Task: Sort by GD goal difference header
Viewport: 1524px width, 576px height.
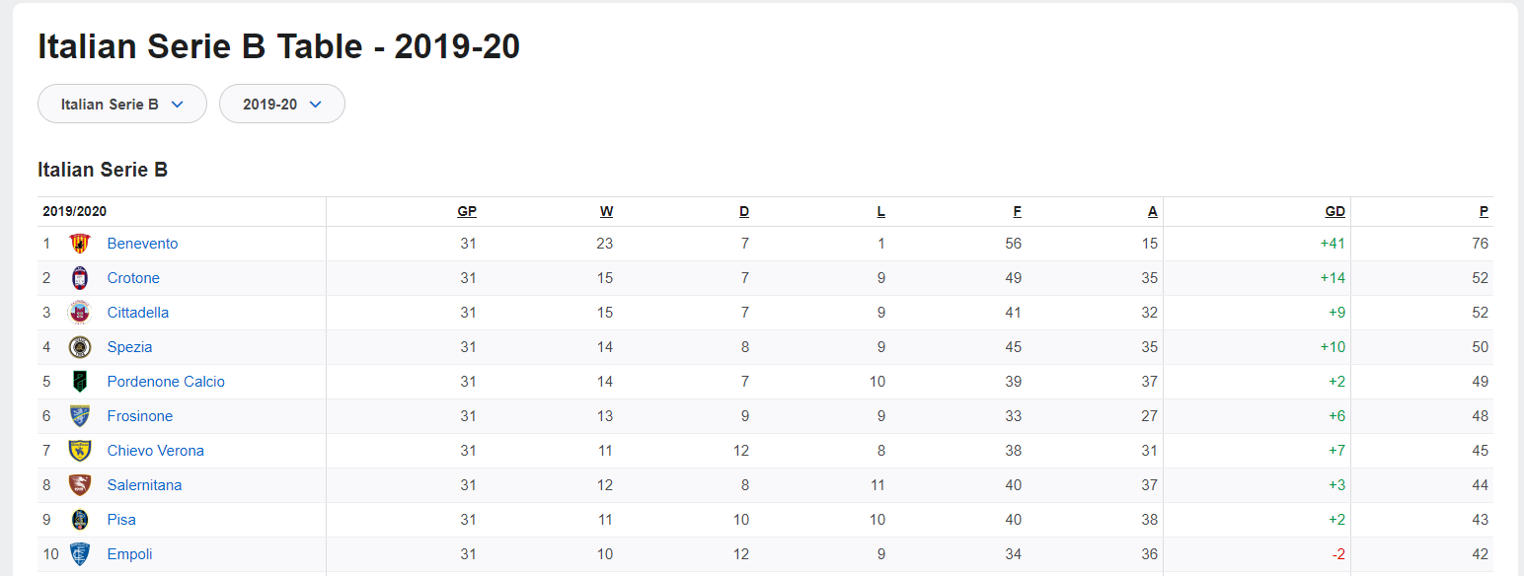Action: (x=1334, y=211)
